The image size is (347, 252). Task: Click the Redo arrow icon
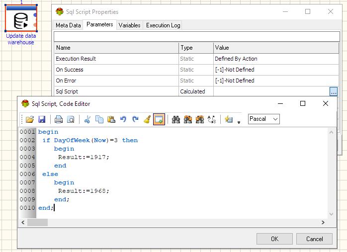click(135, 119)
